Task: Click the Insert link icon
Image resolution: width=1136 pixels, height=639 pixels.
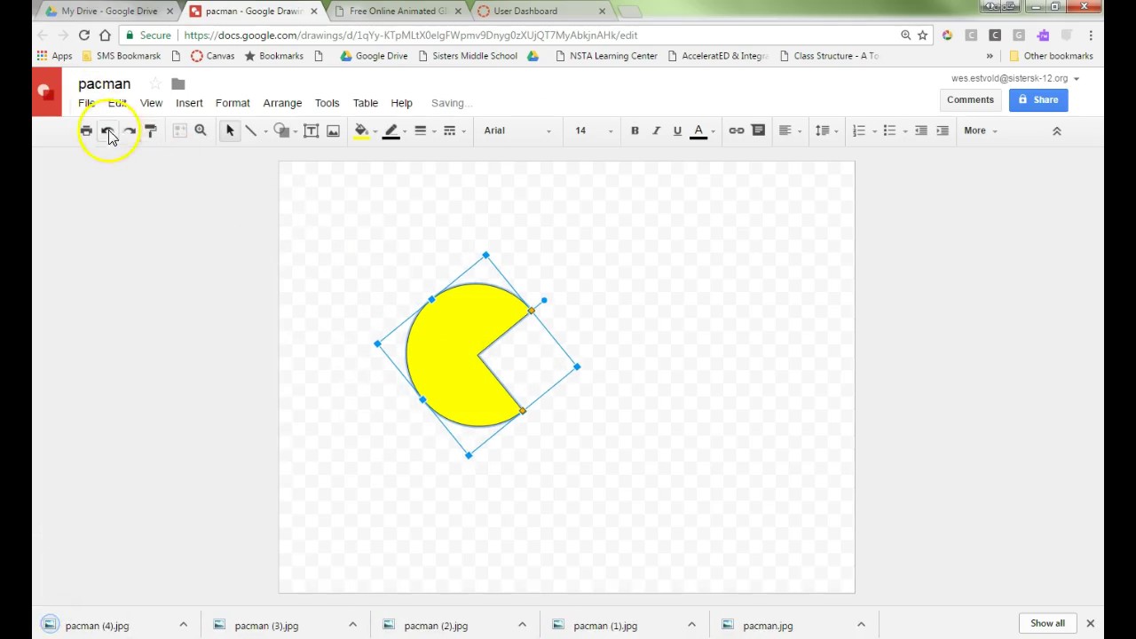Action: pos(737,130)
